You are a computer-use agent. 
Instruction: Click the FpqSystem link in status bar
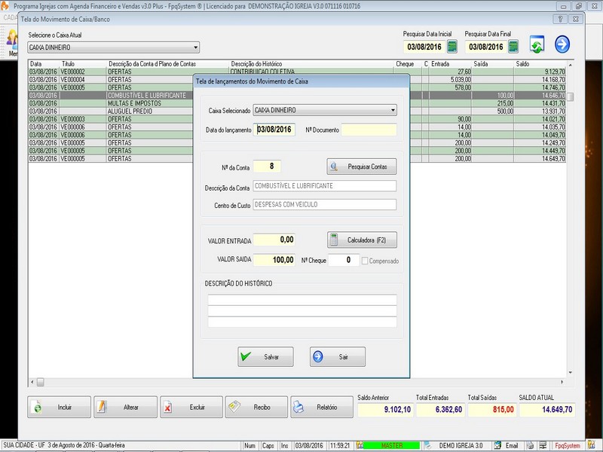tap(568, 446)
